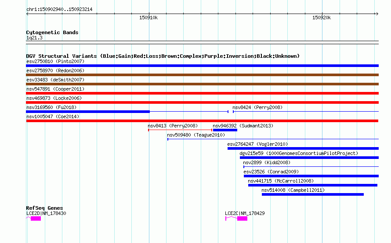Click the esv2750810 (Pinto2007) blue gain bar

[202, 66]
